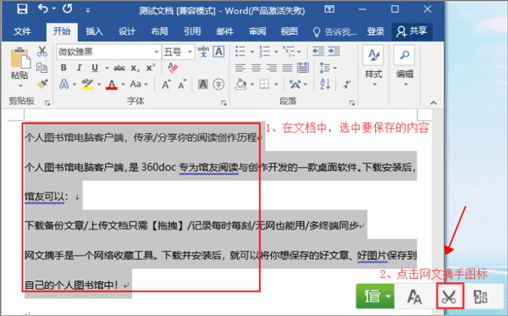Apply bullet list formatting

pyautogui.click(x=240, y=52)
